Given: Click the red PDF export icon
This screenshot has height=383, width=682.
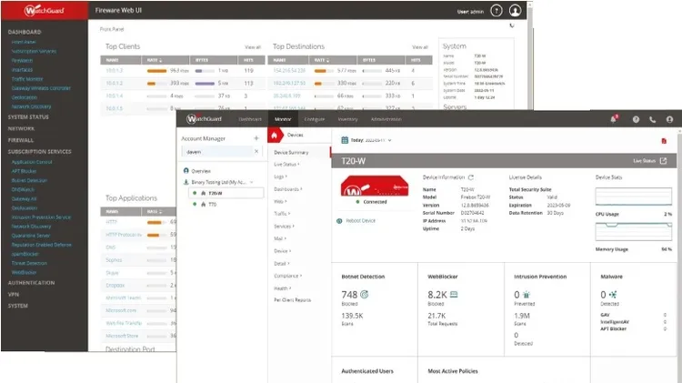Looking at the screenshot, I should tap(664, 141).
